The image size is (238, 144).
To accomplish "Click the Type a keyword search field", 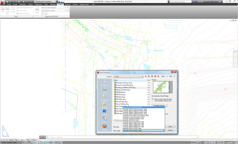I will click(x=180, y=2).
